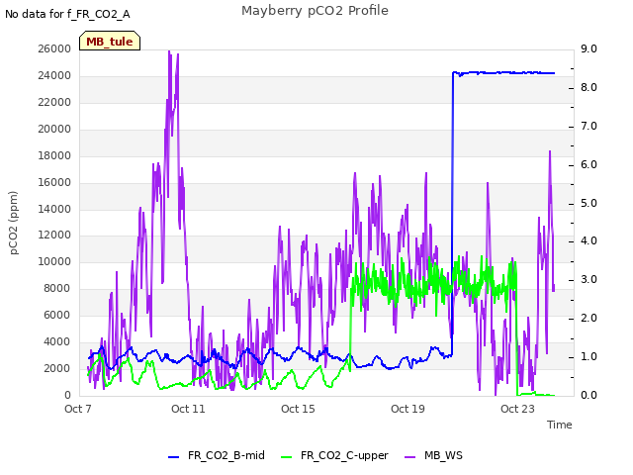
Task: Click the 'No data for f_FR_CO2_A' message
Action: click(x=67, y=14)
